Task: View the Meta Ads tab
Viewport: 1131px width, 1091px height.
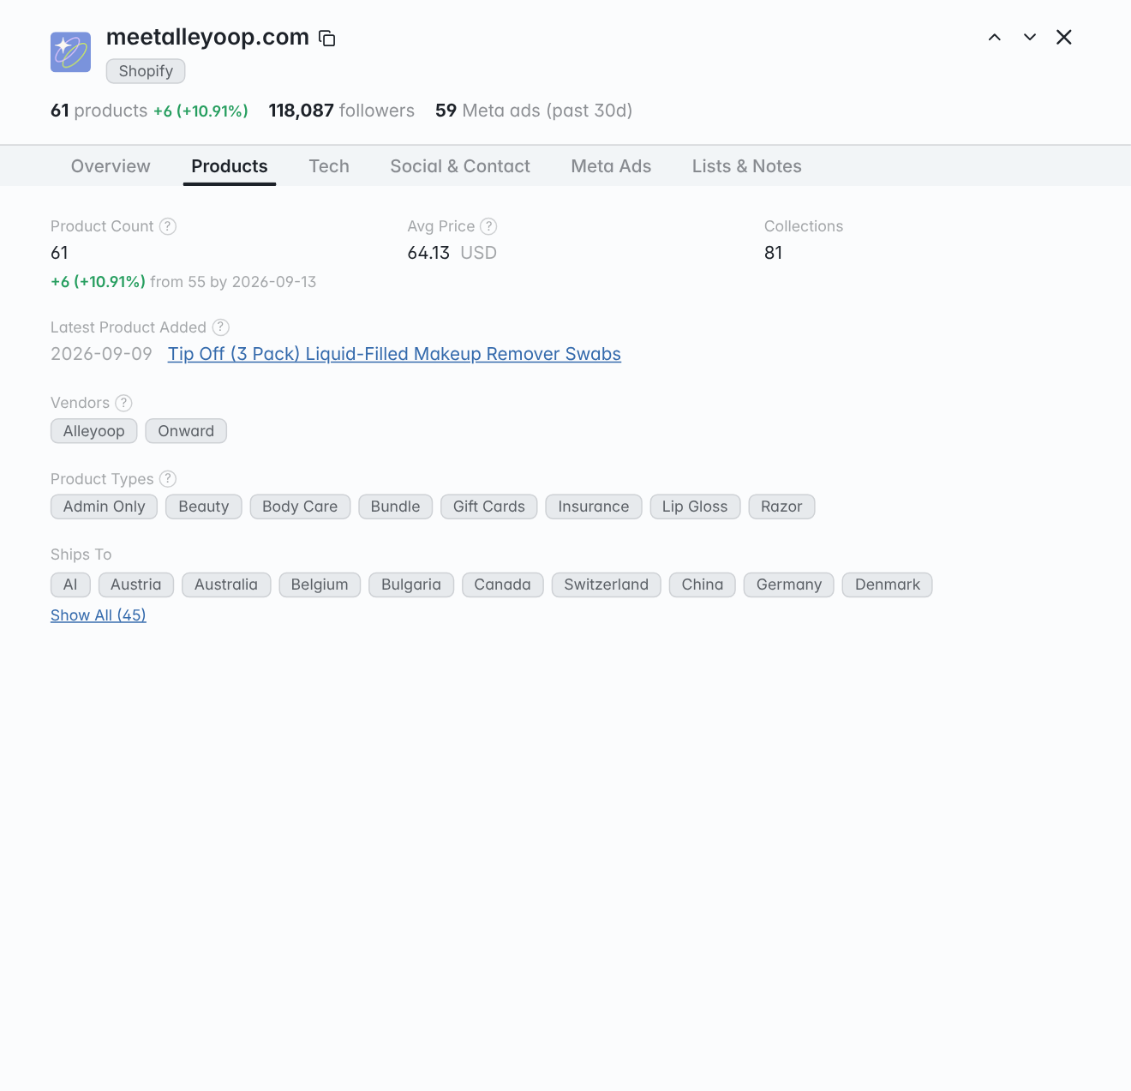Action: click(611, 166)
